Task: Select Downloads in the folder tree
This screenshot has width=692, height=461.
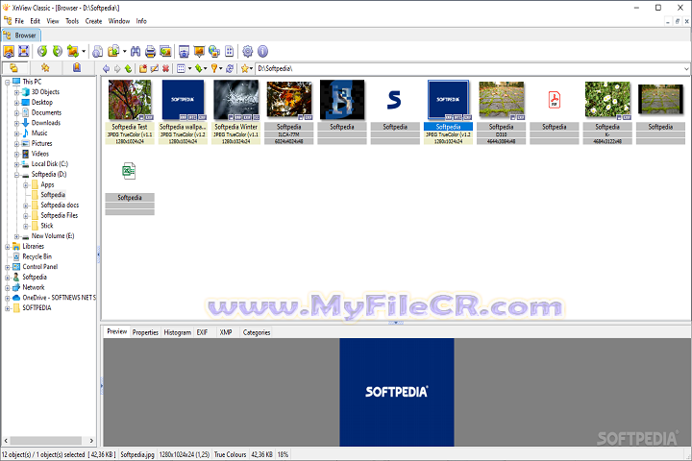Action: click(46, 123)
